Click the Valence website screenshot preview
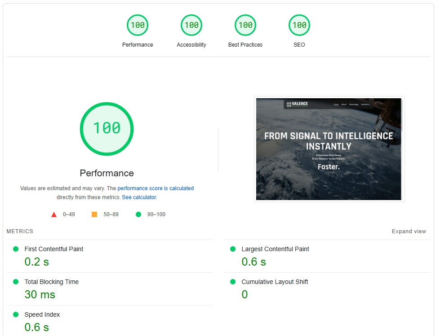Screen dimensions: 436x336 coord(329,149)
